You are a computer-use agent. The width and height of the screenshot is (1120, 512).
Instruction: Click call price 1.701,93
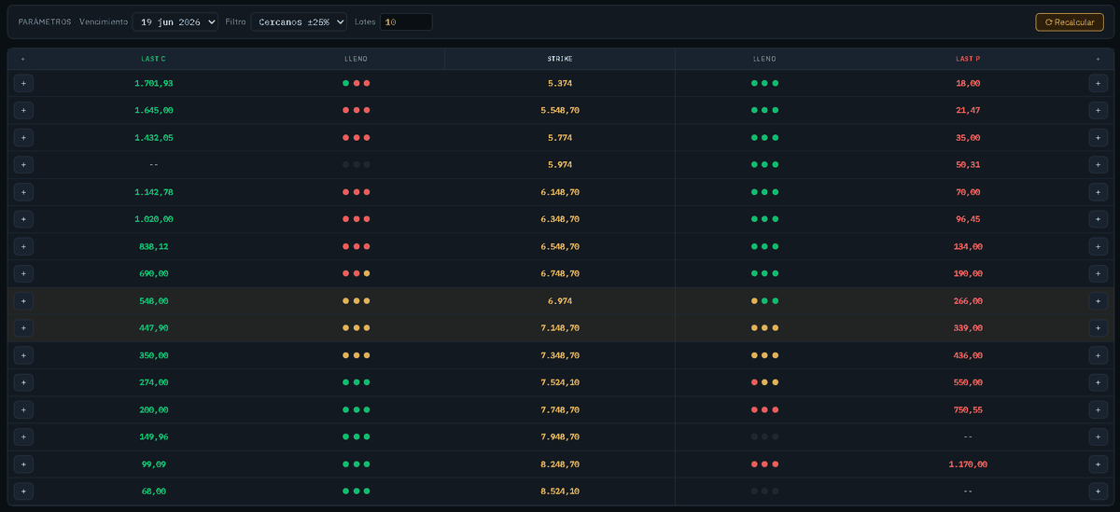click(153, 83)
